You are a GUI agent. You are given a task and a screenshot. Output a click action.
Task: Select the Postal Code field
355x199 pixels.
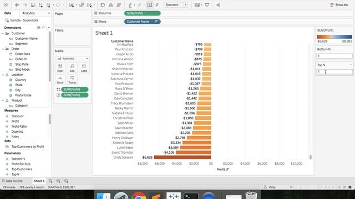click(23, 95)
